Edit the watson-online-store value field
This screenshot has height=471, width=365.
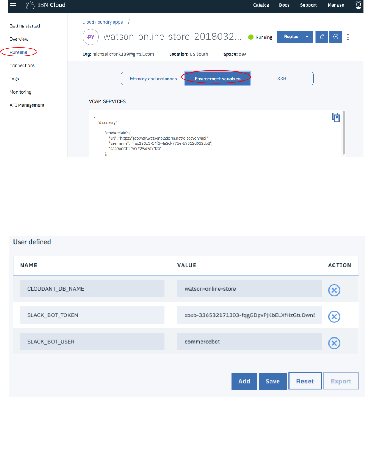click(250, 288)
